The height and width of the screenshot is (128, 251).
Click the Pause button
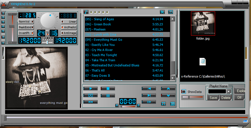[x=108, y=96]
